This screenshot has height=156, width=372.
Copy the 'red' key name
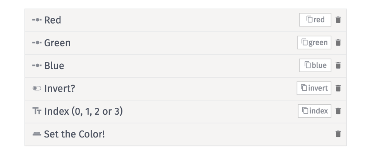click(315, 20)
